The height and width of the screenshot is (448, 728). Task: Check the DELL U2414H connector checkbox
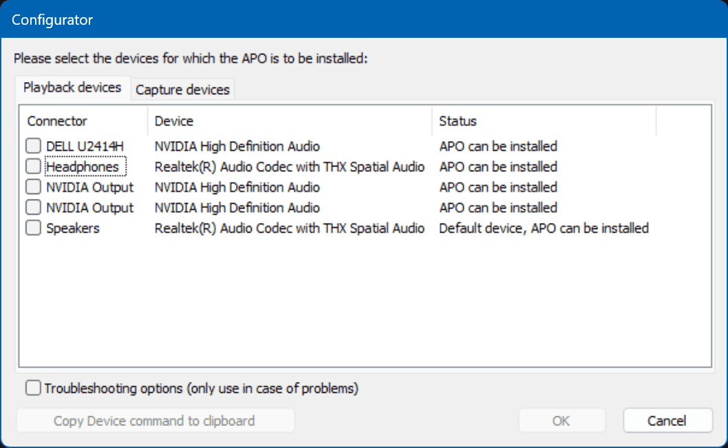pos(33,146)
